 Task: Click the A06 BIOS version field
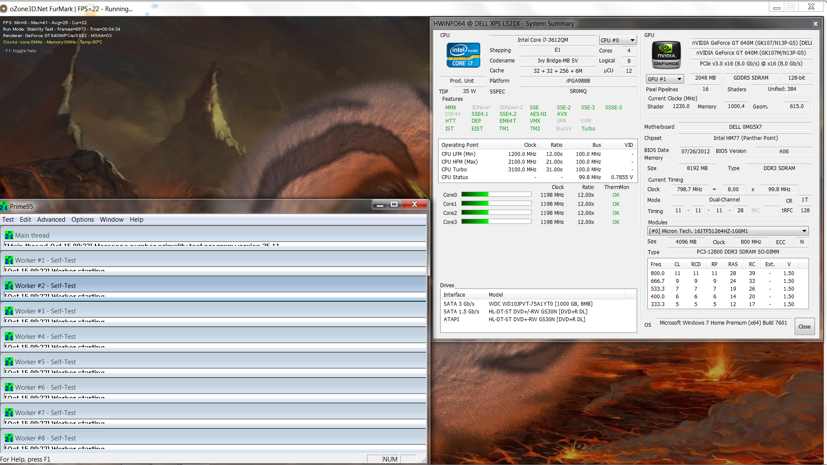(x=783, y=152)
